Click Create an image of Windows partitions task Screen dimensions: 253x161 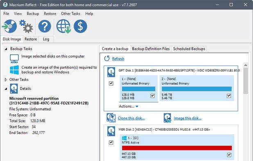(59, 70)
